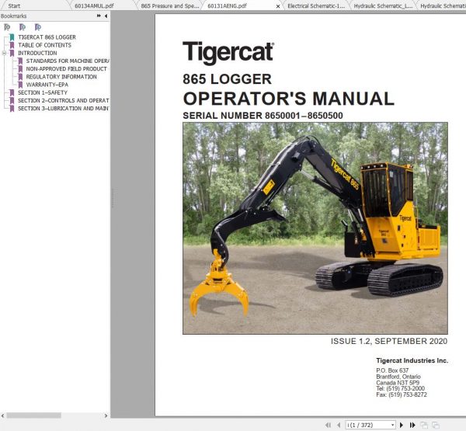
Task: Click the Tel: (519) 753-2000 text
Action: [x=400, y=388]
